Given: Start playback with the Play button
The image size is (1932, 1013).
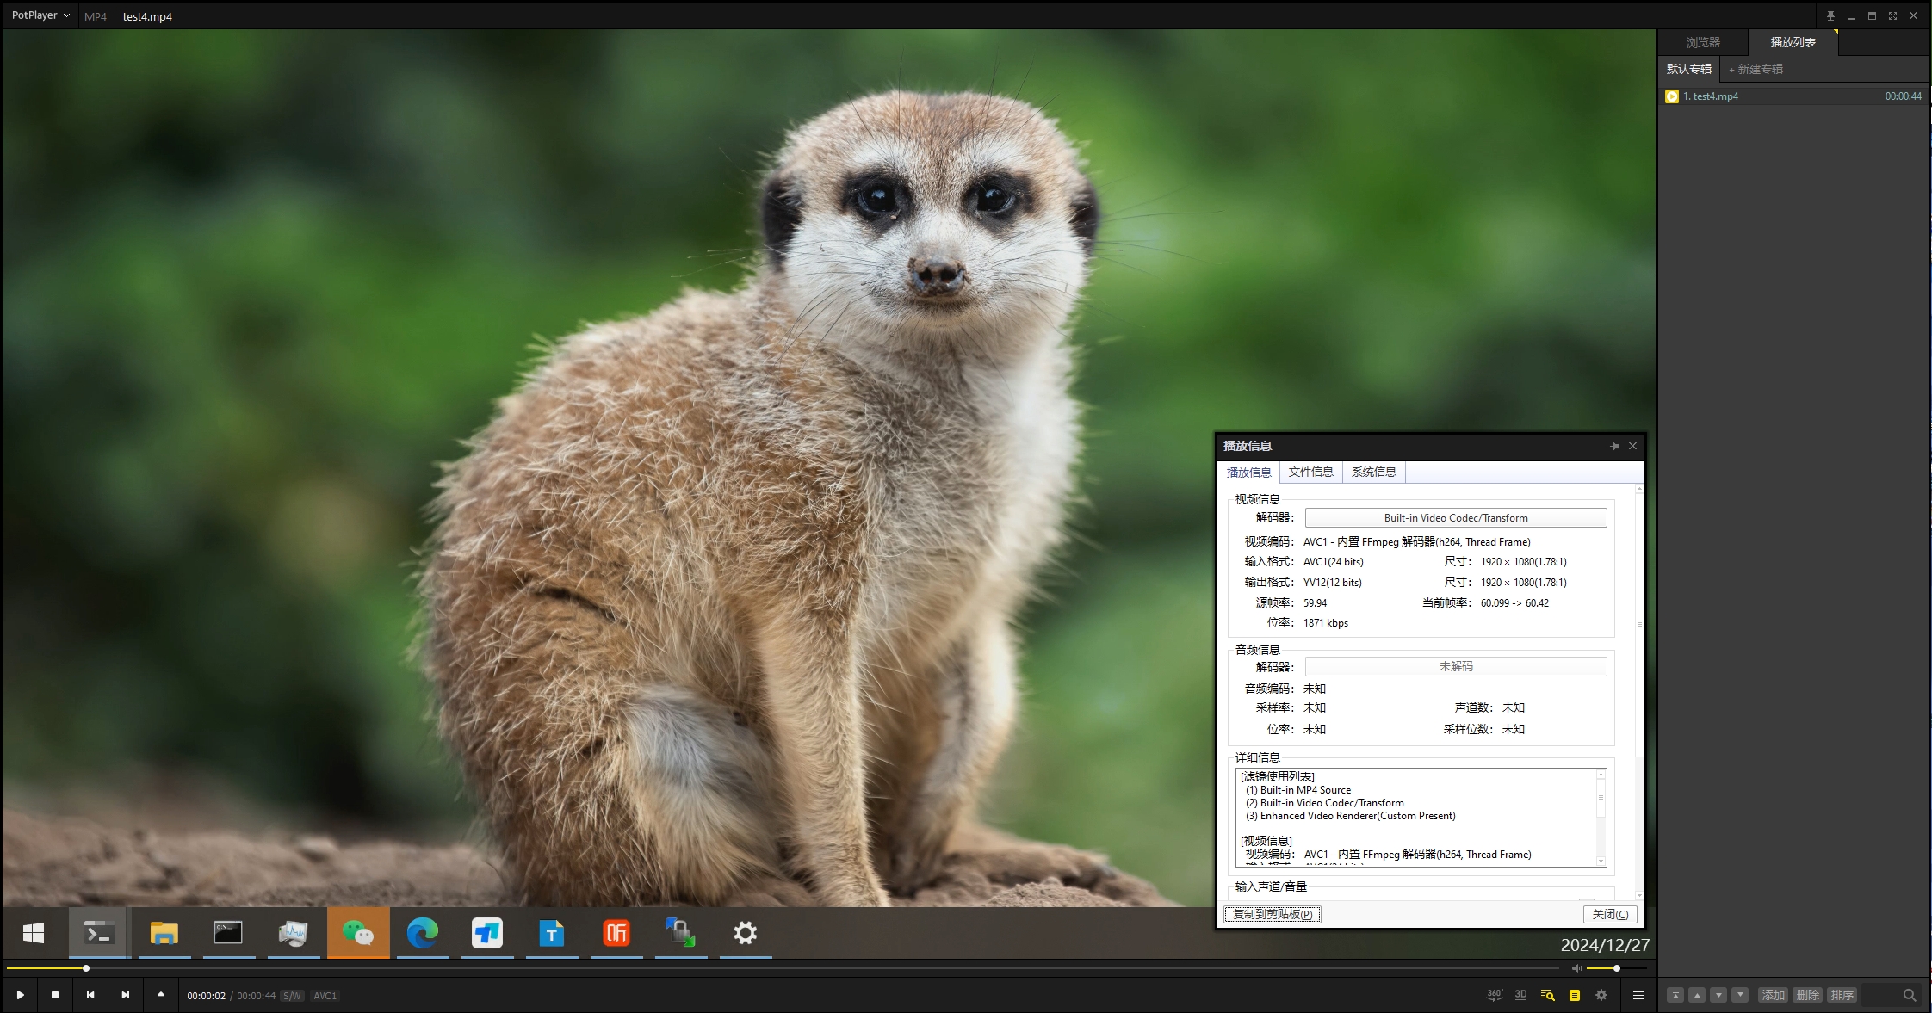Looking at the screenshot, I should (x=20, y=995).
